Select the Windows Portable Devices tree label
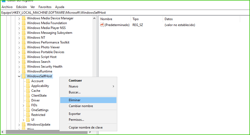Screen dimensions: 250x135 click(46, 52)
